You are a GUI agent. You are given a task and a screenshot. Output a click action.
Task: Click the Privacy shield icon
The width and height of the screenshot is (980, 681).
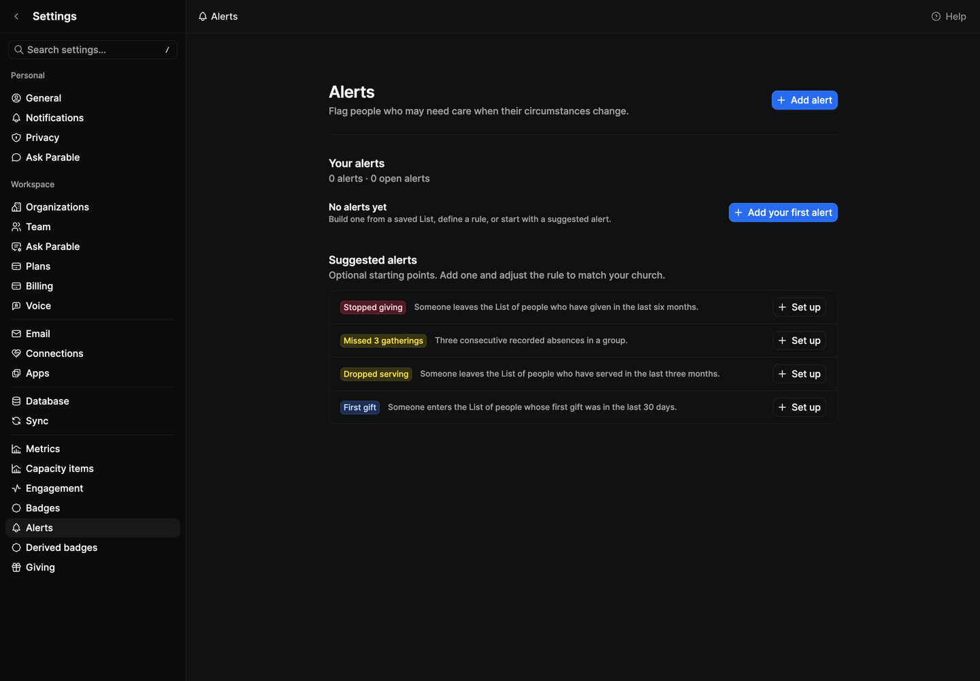[x=16, y=138]
